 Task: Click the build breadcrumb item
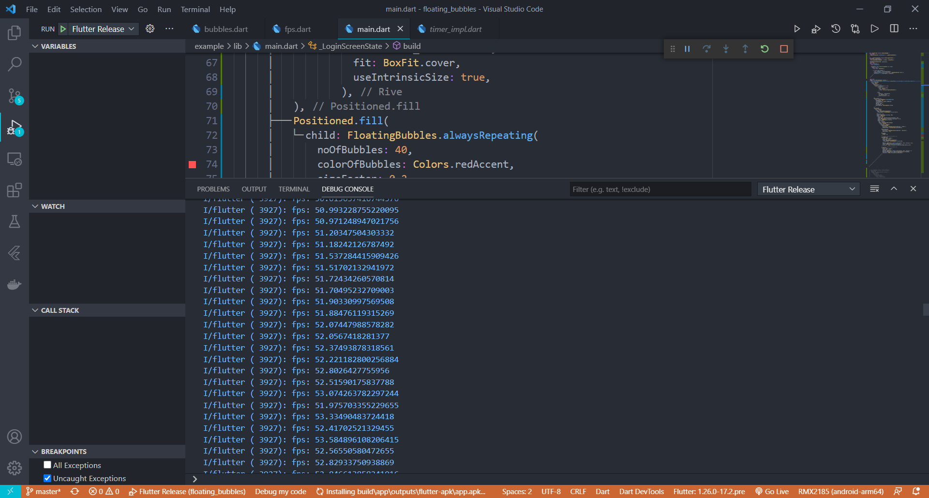[x=406, y=46]
